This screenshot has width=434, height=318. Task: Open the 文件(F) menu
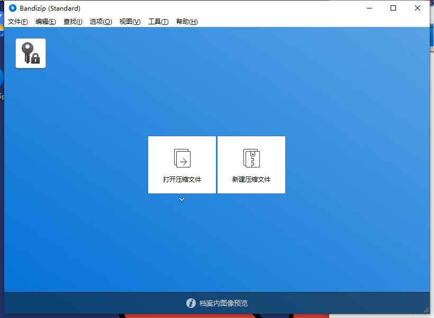17,22
